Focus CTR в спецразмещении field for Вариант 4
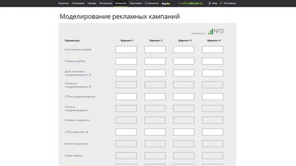 tap(213, 96)
